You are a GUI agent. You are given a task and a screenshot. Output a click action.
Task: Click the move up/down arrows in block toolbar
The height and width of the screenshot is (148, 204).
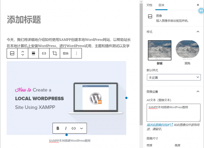[23, 53]
